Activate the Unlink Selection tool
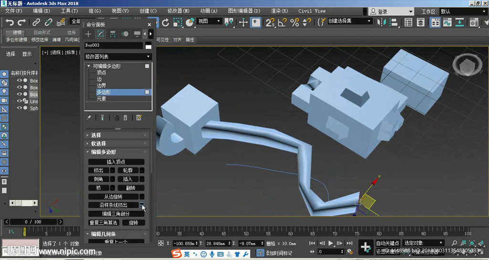The width and height of the screenshot is (489, 260). (x=48, y=22)
